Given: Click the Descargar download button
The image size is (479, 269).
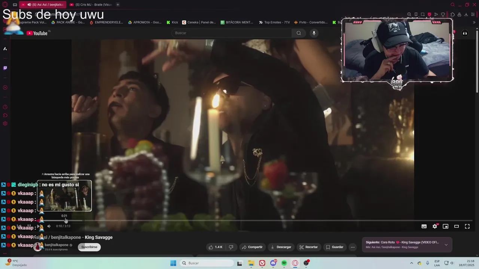Looking at the screenshot, I should pyautogui.click(x=281, y=247).
